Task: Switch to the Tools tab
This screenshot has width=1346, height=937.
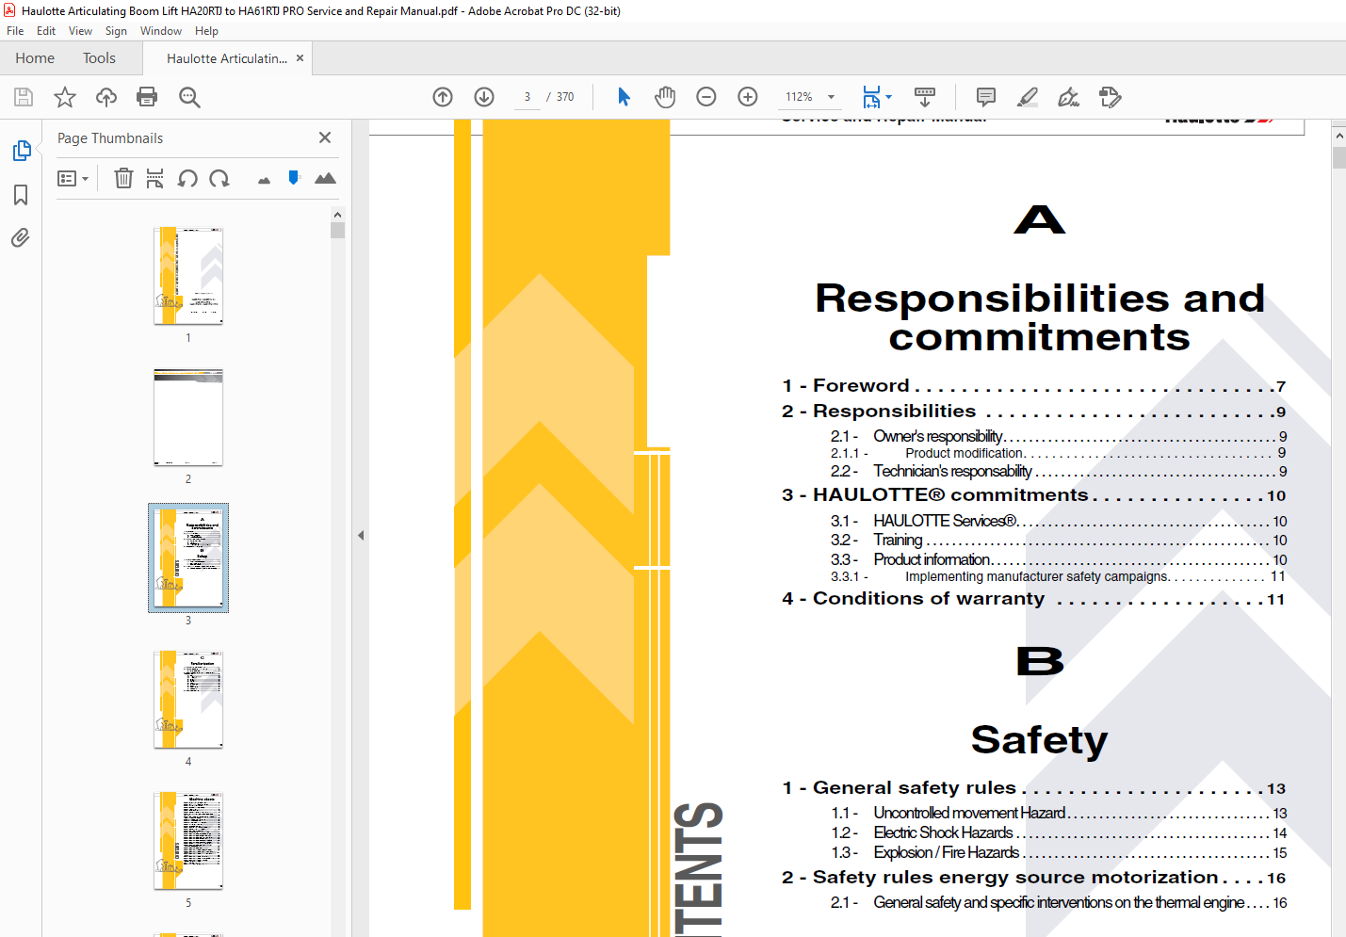Action: [99, 58]
